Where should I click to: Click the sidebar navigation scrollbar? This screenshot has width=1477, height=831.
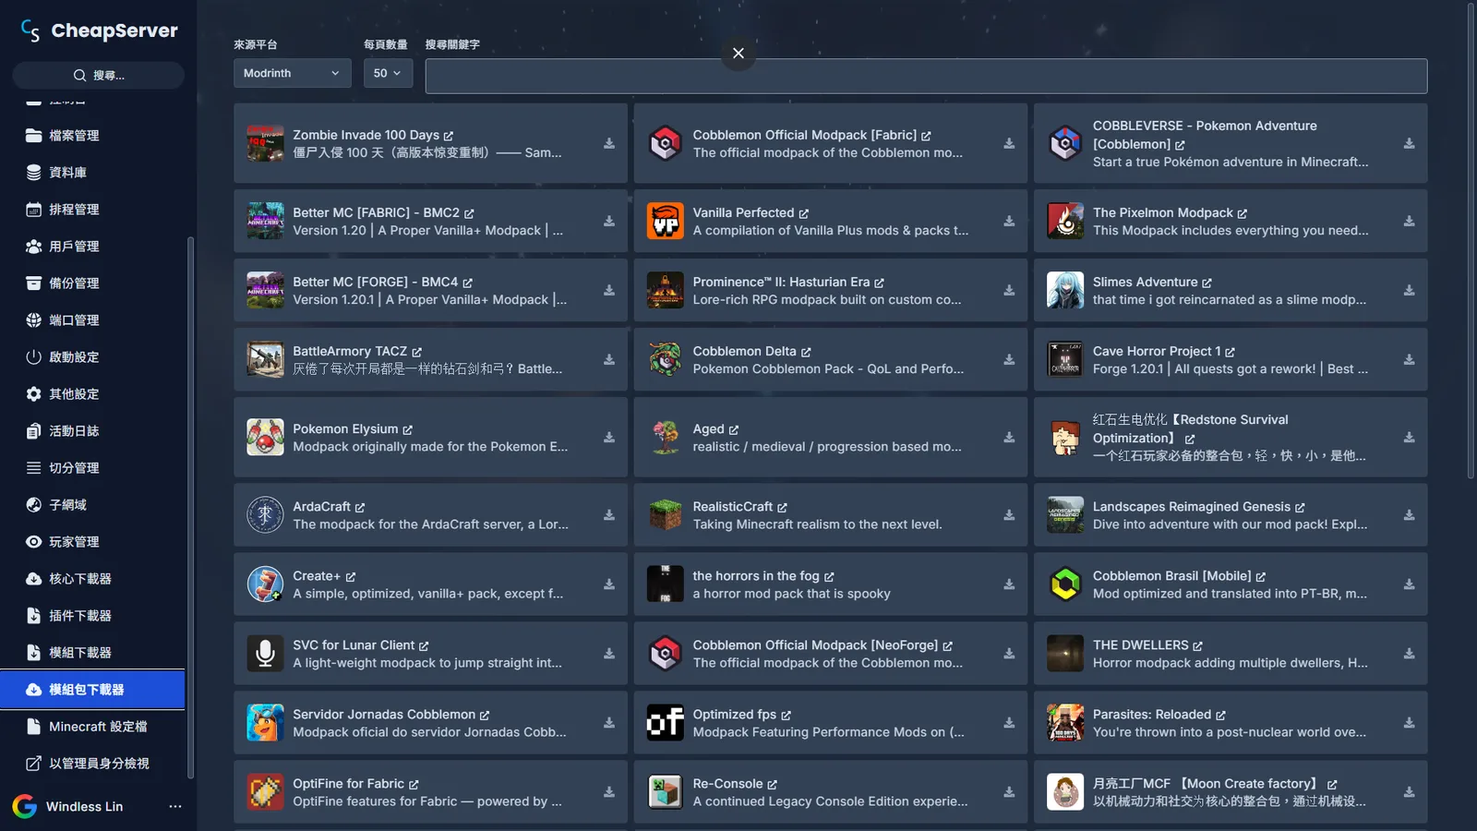pyautogui.click(x=190, y=508)
